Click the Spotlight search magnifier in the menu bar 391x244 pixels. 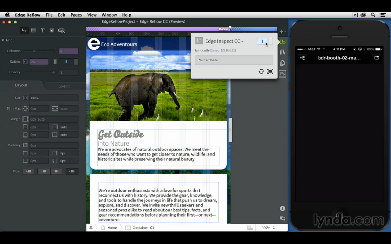(x=373, y=15)
